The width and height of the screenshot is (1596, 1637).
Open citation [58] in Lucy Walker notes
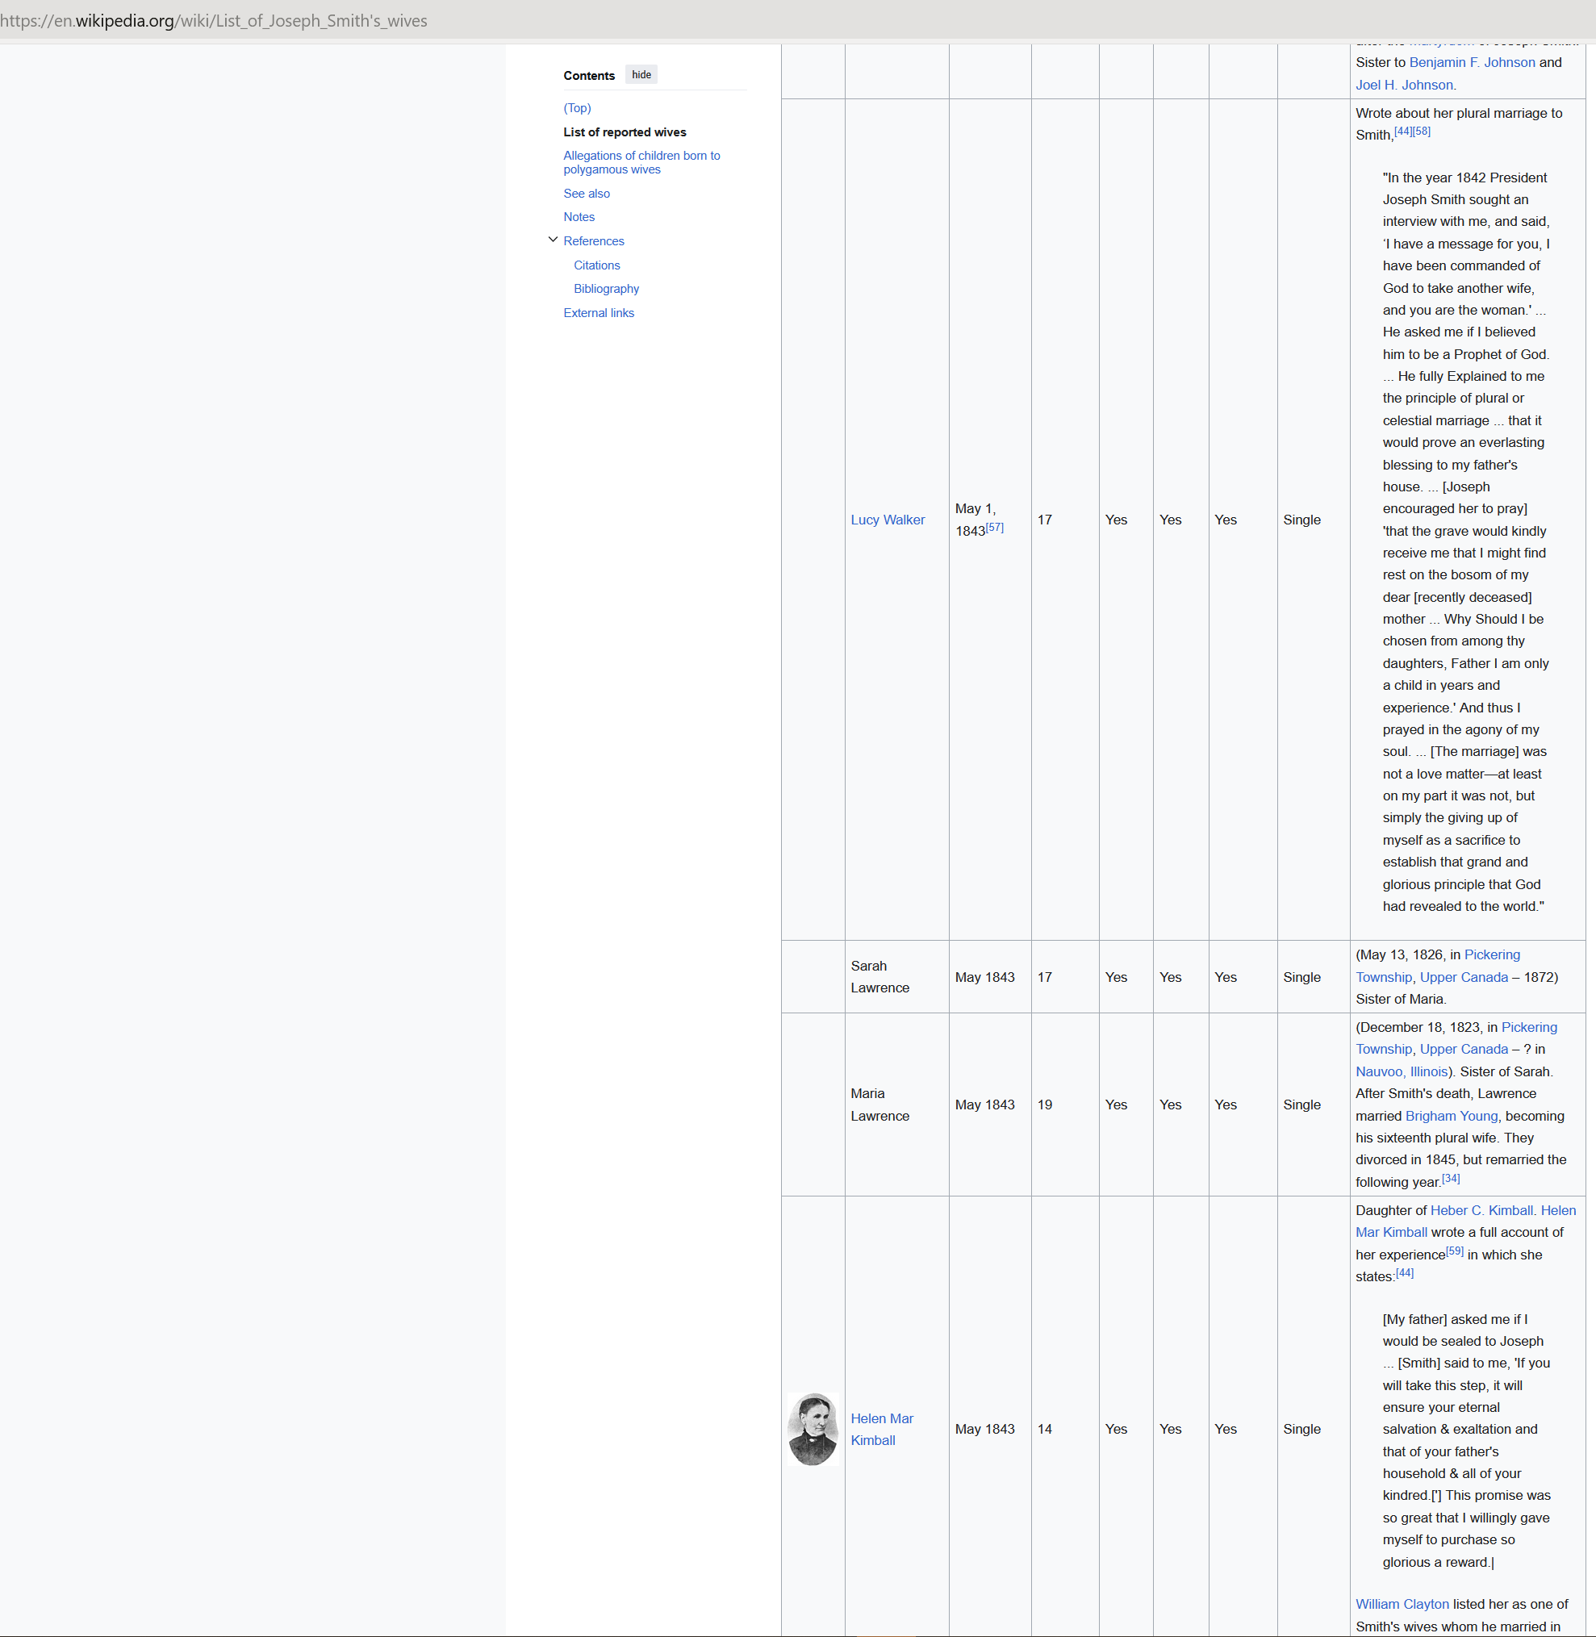click(1422, 132)
